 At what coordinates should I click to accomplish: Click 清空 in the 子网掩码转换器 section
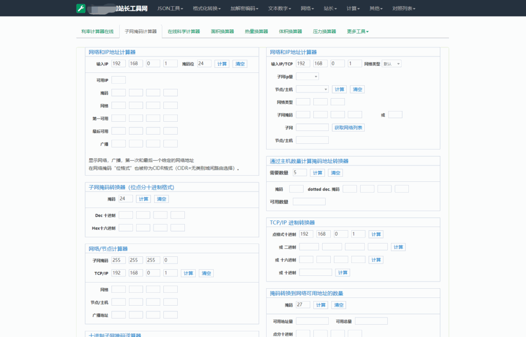click(x=161, y=199)
